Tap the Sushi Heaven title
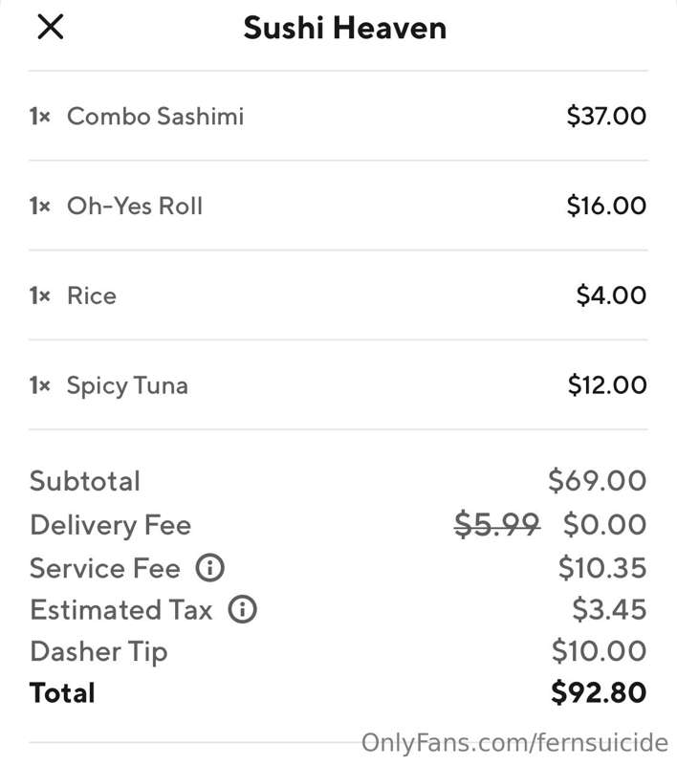The height and width of the screenshot is (765, 677). (x=345, y=28)
